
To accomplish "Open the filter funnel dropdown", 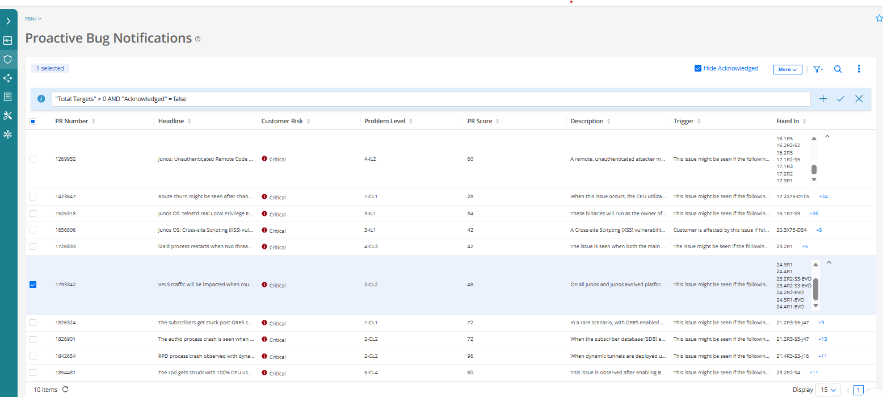I will pos(818,69).
